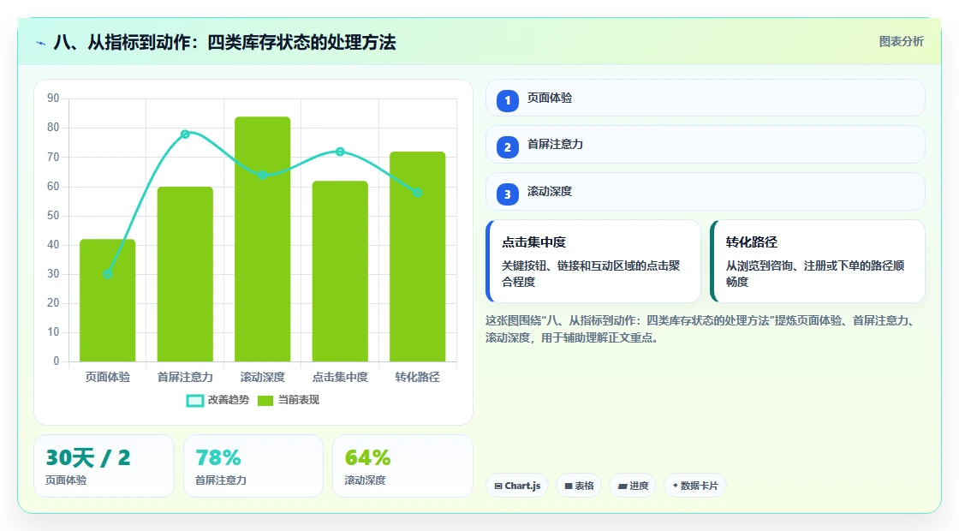The image size is (959, 531).
Task: Click the trend line point at 页面体验
Action: (108, 274)
